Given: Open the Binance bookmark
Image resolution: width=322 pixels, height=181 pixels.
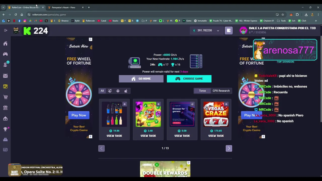Looking at the screenshot, I should [63, 21].
